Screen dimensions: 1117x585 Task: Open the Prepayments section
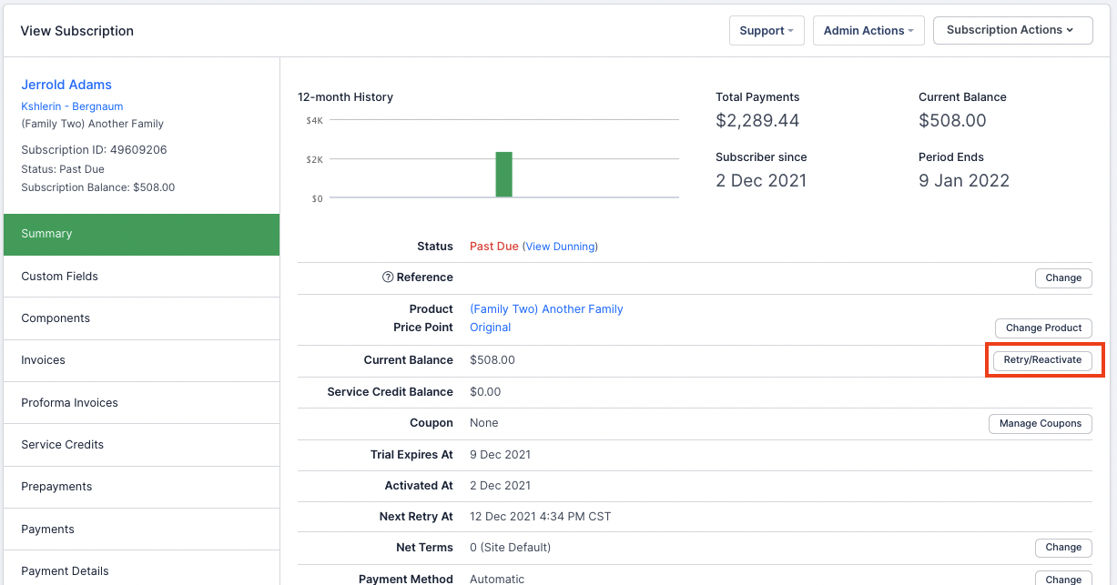point(141,487)
